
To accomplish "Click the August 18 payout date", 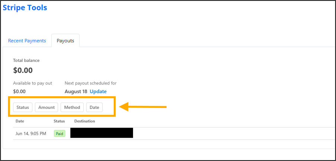I will [x=76, y=91].
